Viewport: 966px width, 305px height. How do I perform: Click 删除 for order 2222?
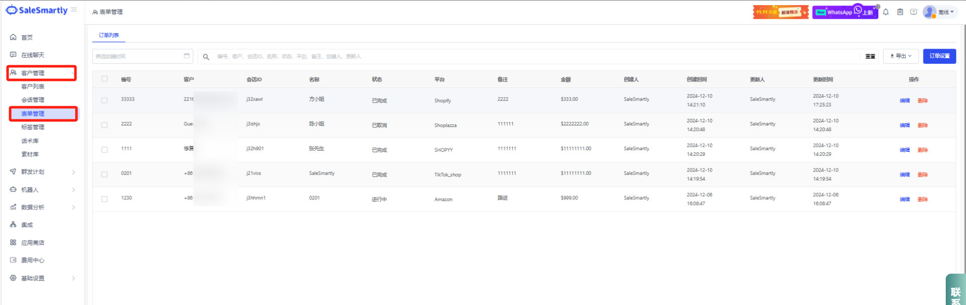[922, 125]
